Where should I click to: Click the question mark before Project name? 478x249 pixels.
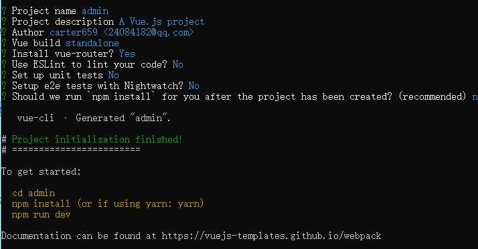coord(3,11)
